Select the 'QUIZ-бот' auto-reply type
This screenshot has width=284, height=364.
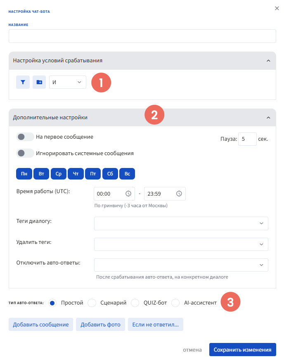[135, 303]
